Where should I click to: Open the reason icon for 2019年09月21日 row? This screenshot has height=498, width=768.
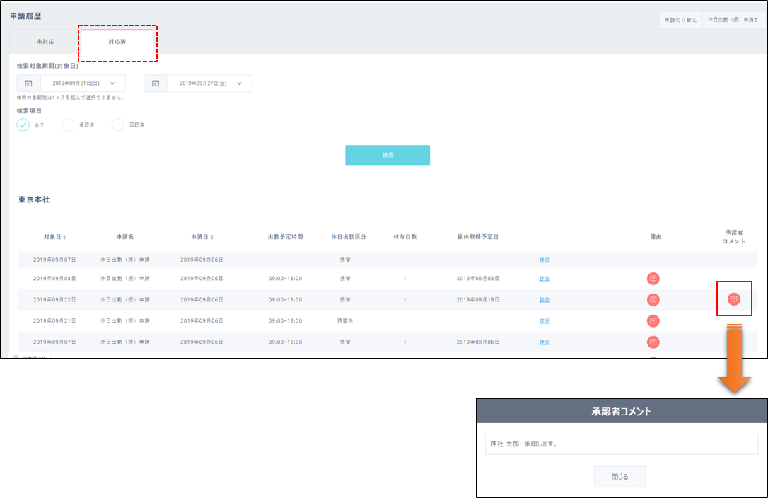[653, 321]
